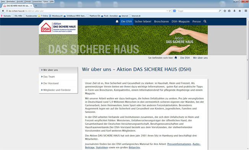Select Wir über uns in sidebar

[x=58, y=70]
